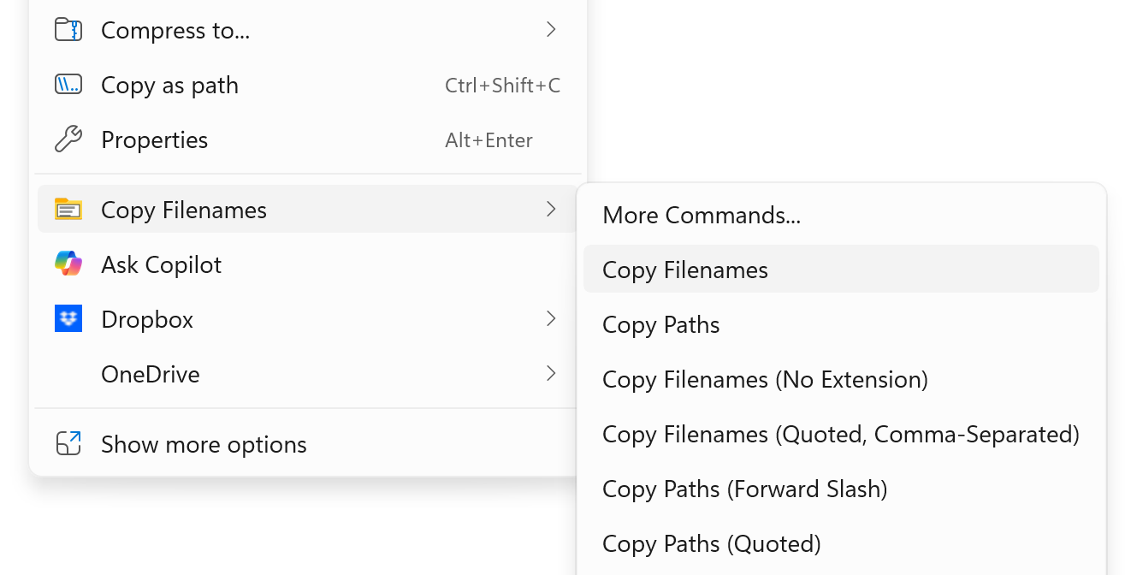Click the Copy as path icon
This screenshot has height=575, width=1131.
click(x=68, y=84)
